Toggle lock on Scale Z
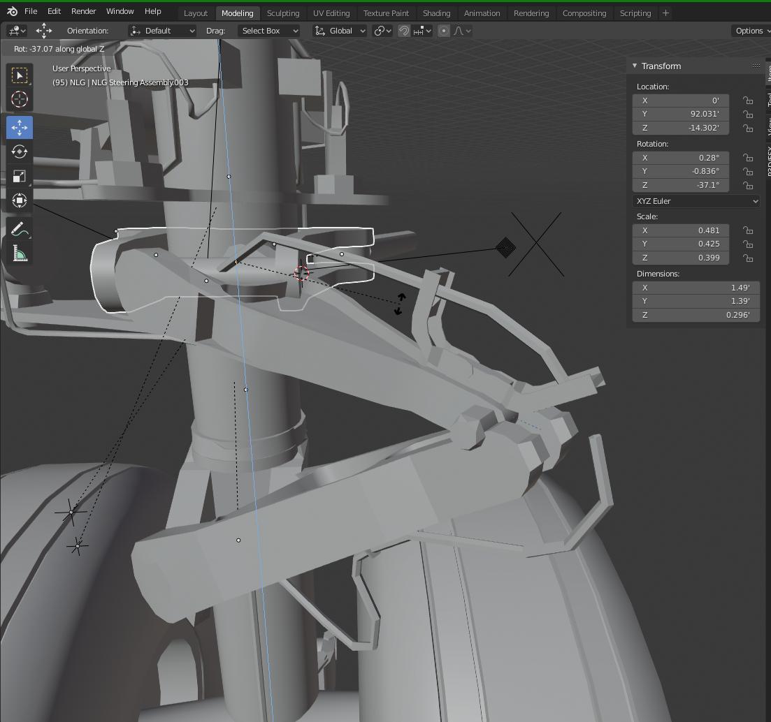The height and width of the screenshot is (722, 771). tap(748, 258)
